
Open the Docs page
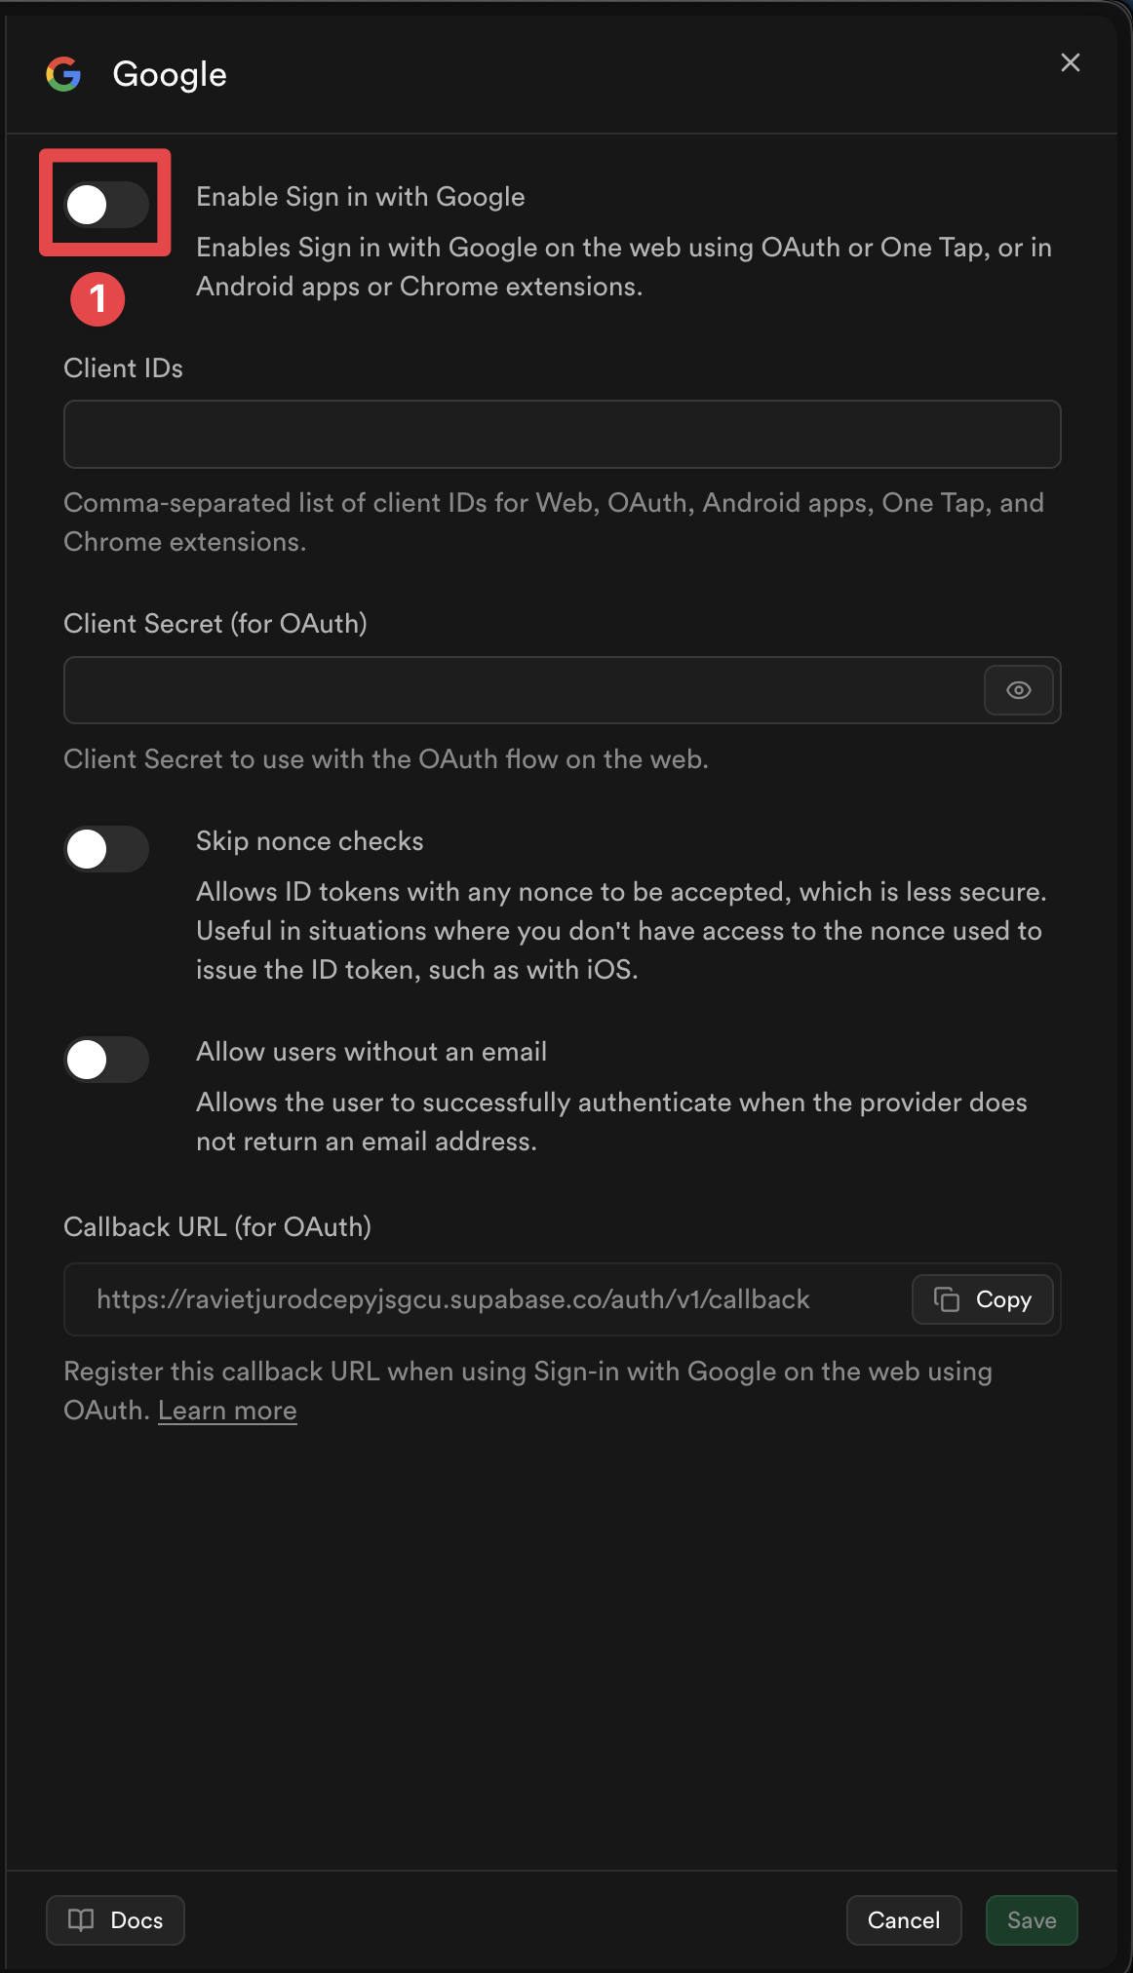(x=114, y=1919)
